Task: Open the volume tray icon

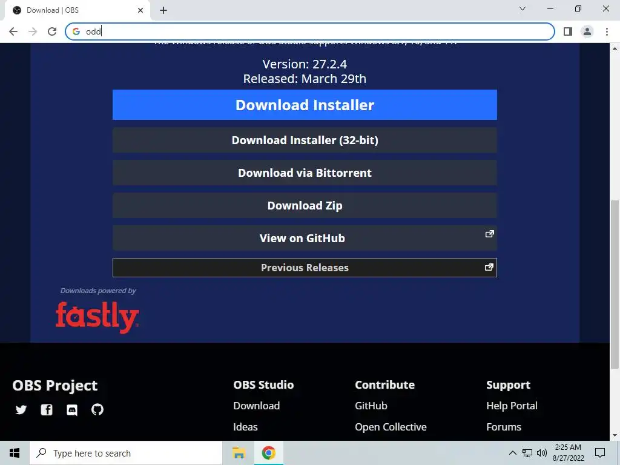Action: [x=542, y=453]
